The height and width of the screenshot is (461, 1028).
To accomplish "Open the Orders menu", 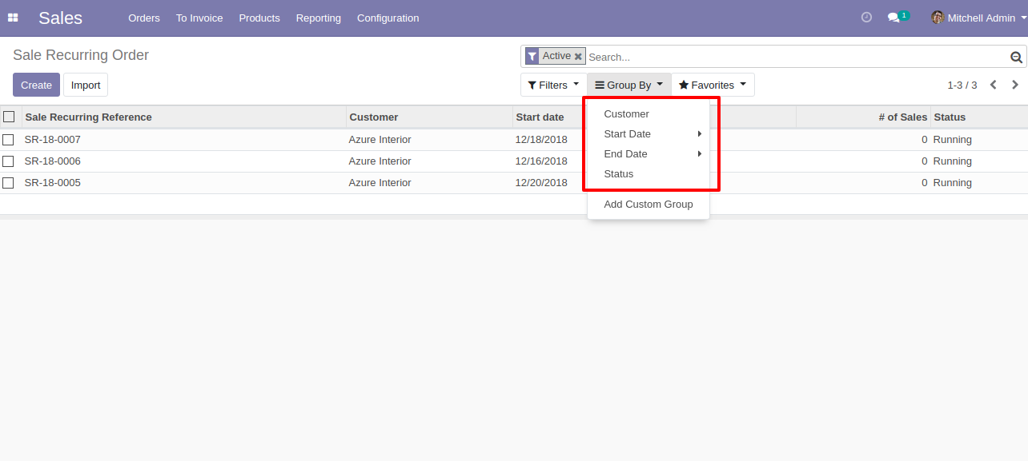I will [x=144, y=18].
